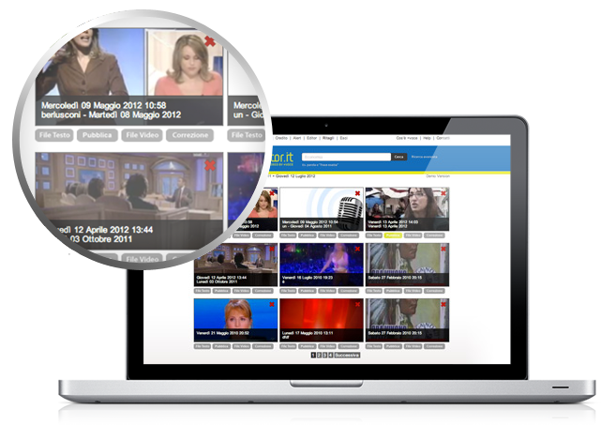This screenshot has height=425, width=601.
Task: Delete the Lunedì 17 Maggio 2010 13:11 clip
Action: [357, 304]
